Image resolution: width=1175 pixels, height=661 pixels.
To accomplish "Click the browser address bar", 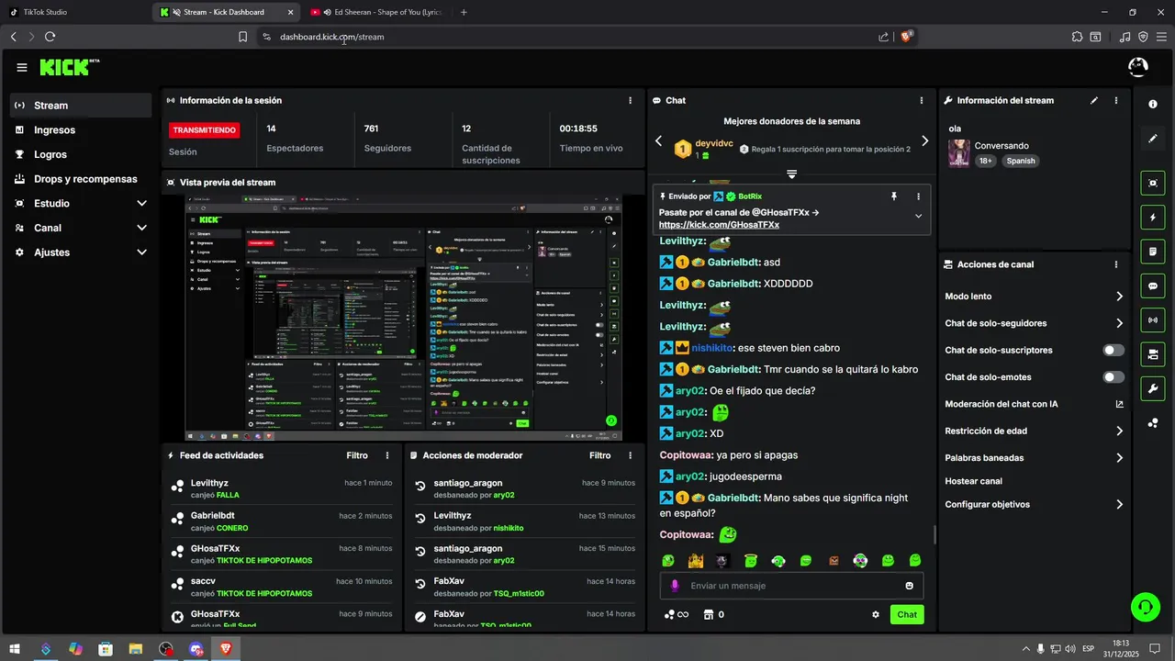I will point(569,37).
